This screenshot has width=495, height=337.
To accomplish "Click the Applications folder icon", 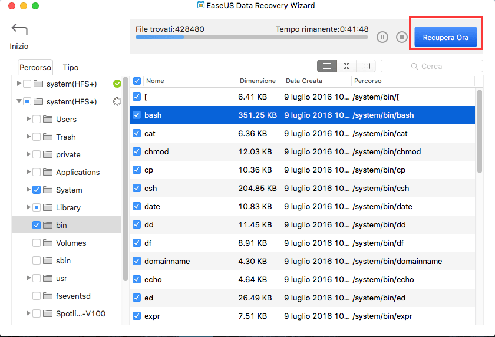I will click(48, 172).
